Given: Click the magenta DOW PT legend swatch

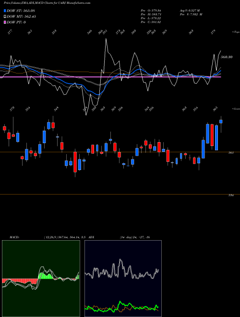Looking at the screenshot, I should [x=5, y=22].
